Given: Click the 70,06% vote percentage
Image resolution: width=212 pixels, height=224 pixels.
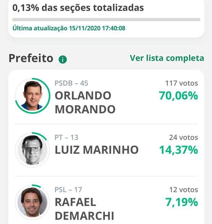Looking at the screenshot, I should click(x=178, y=96).
